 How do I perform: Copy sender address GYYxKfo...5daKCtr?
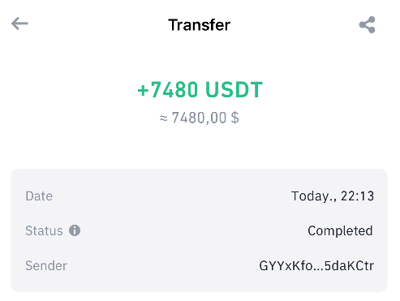(x=316, y=265)
